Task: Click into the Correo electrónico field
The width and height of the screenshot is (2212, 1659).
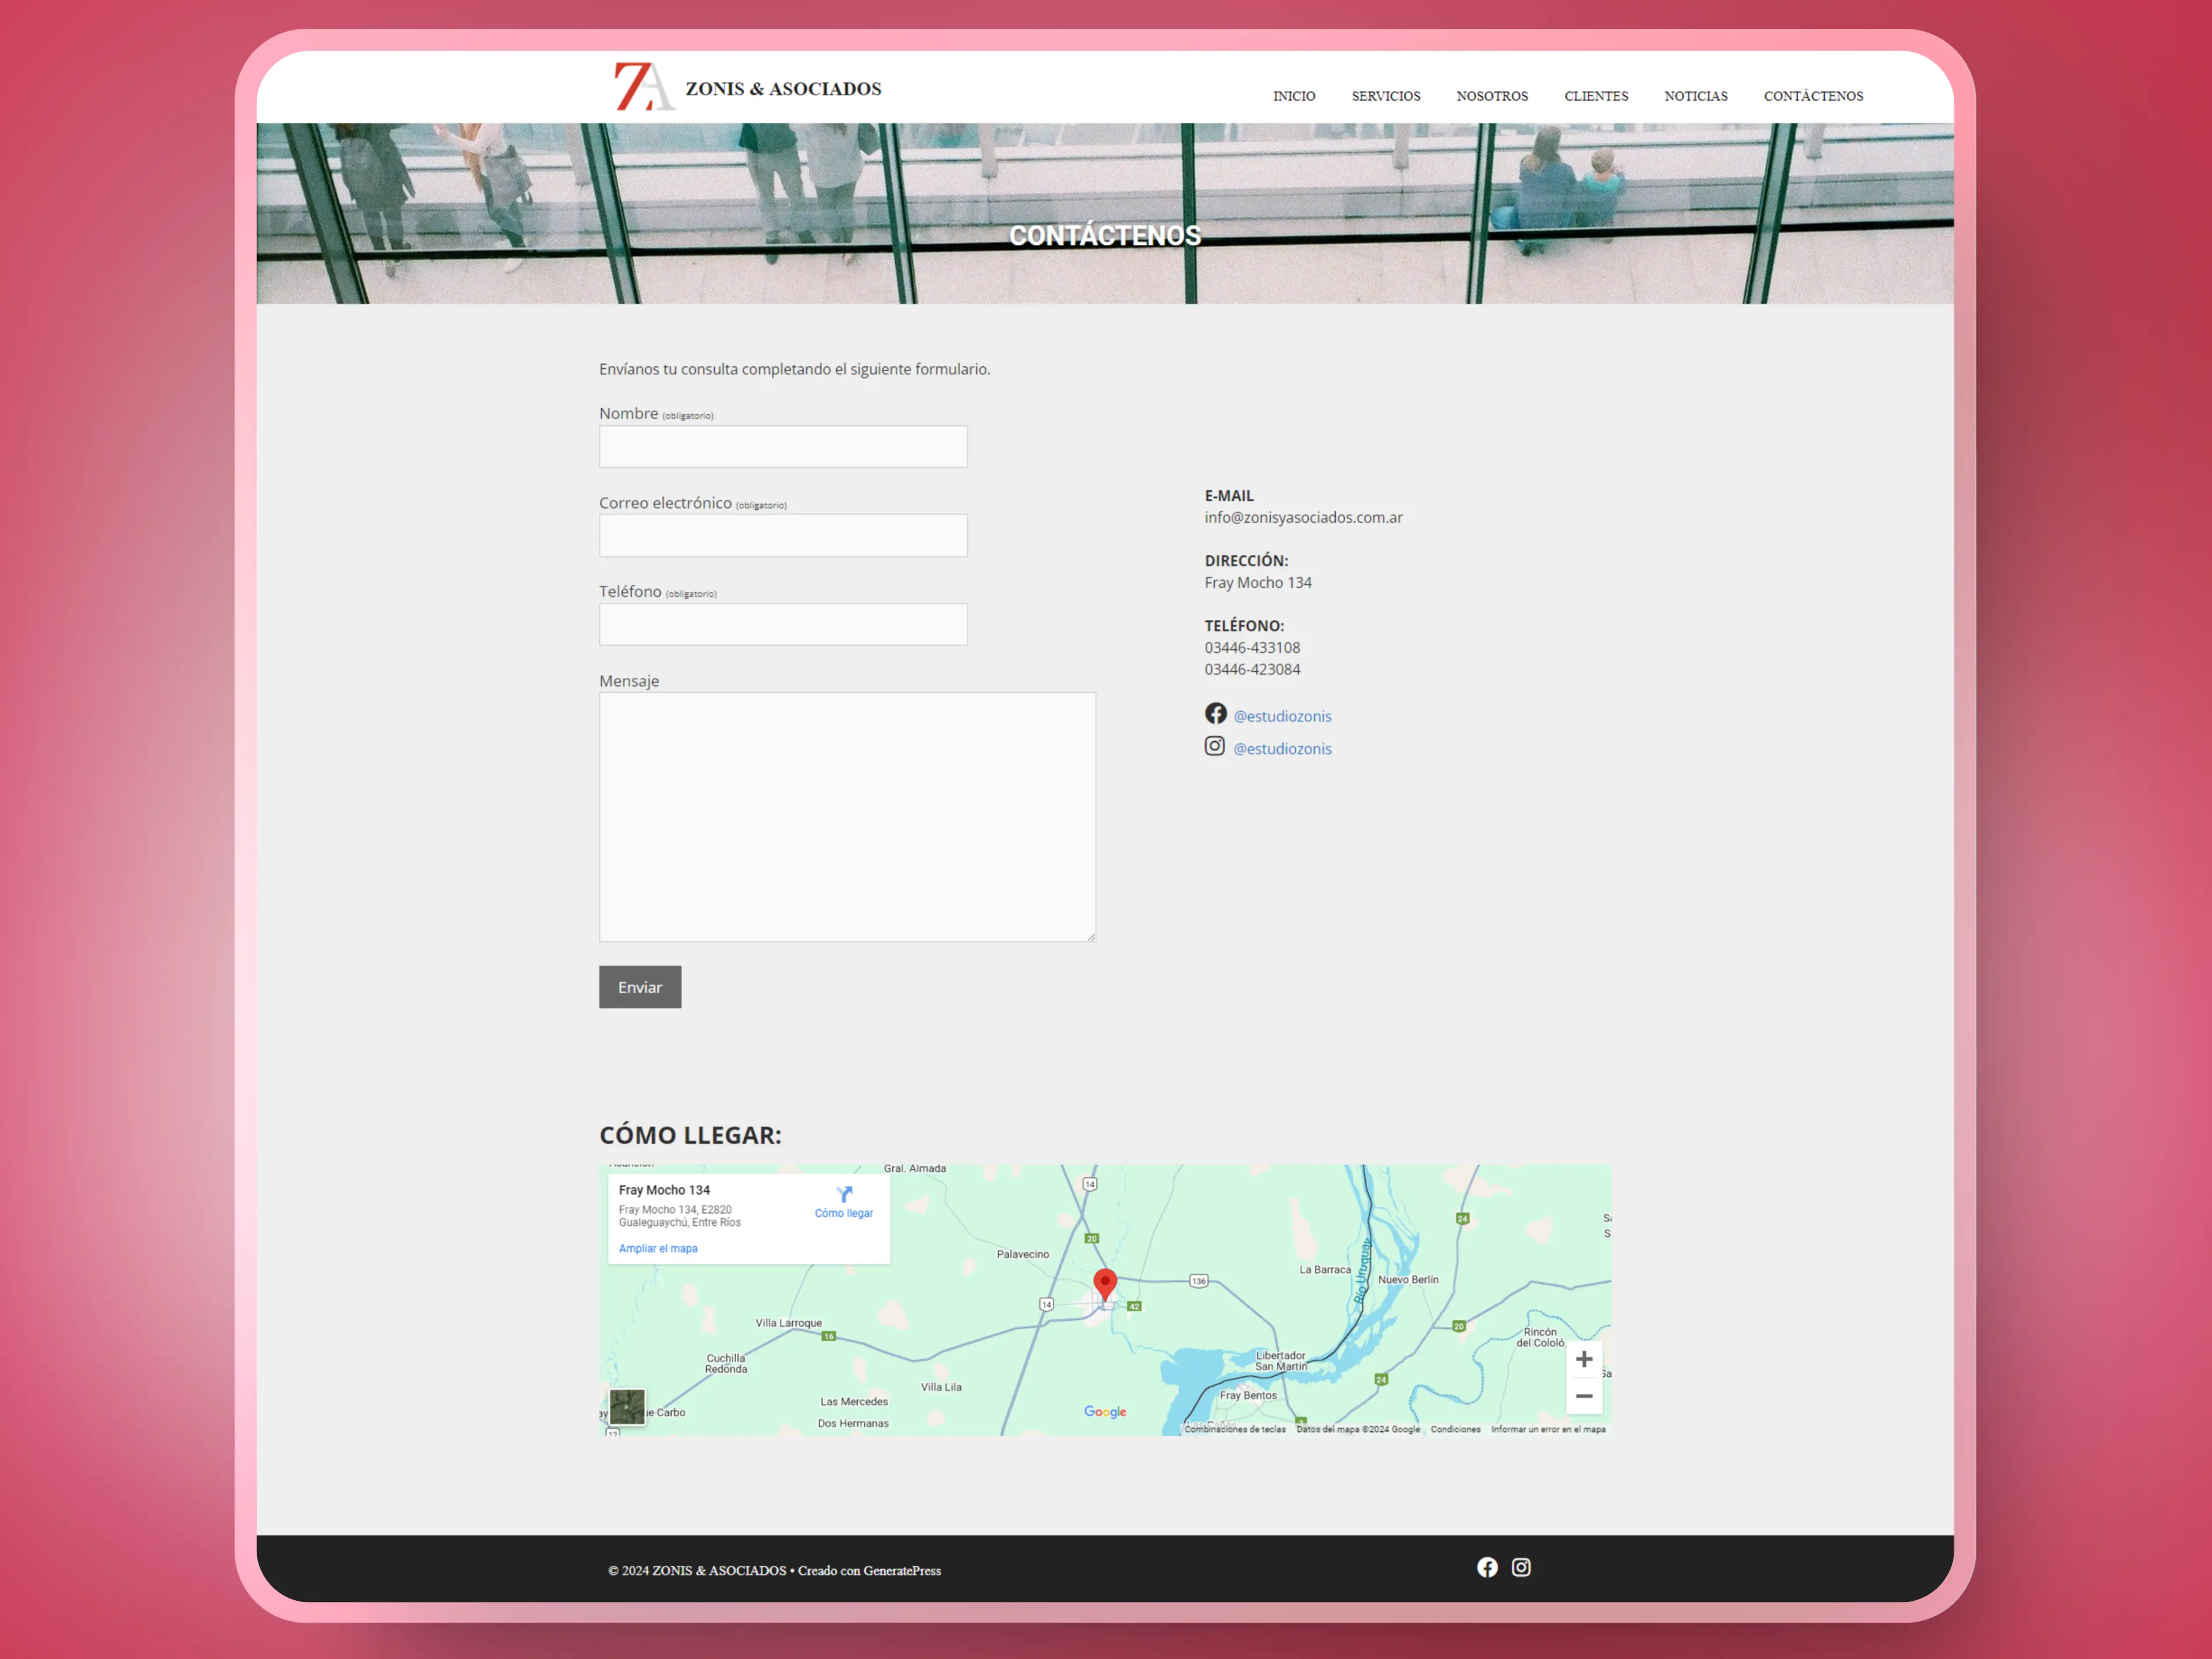Action: click(783, 536)
